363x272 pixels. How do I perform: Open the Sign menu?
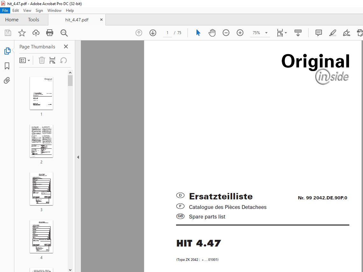(39, 11)
